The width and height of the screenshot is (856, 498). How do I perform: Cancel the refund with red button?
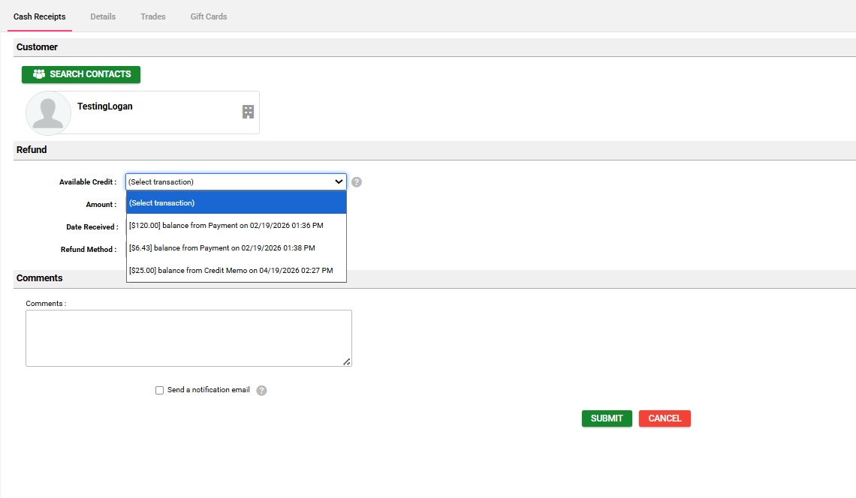[665, 418]
